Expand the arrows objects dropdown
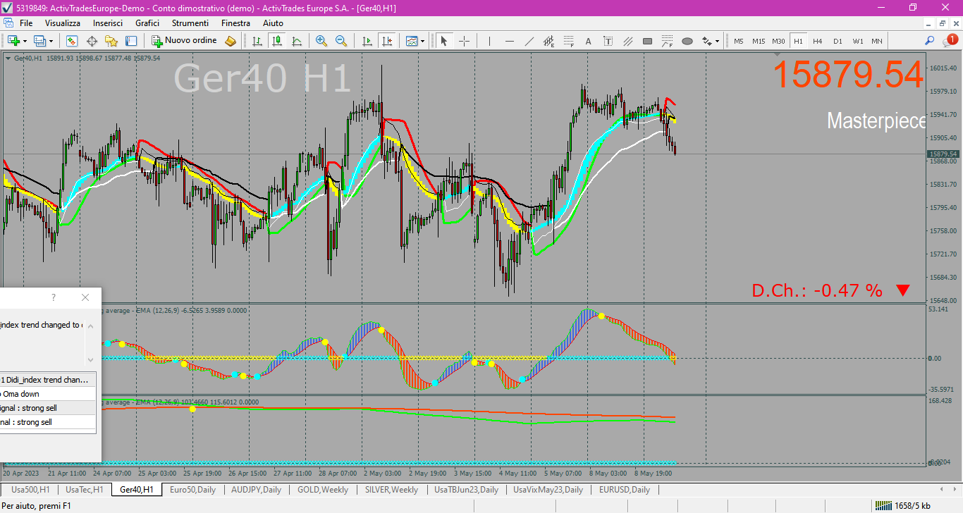Image resolution: width=963 pixels, height=513 pixels. point(717,41)
